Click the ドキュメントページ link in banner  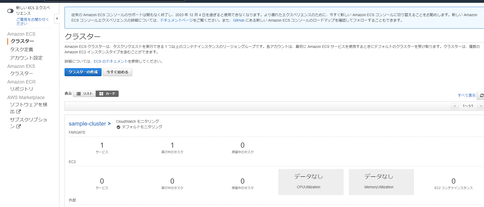point(177,20)
